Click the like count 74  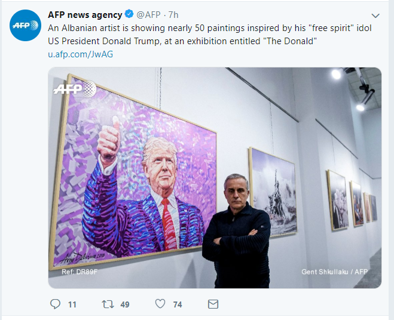[x=178, y=304]
